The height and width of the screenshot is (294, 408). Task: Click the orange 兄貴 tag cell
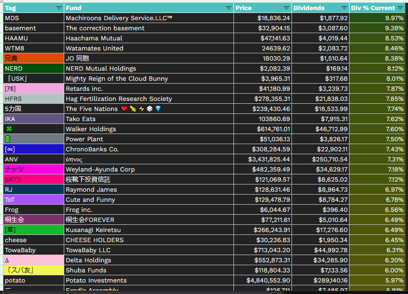34,59
